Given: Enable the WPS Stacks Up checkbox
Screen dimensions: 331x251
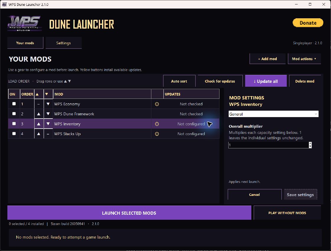Looking at the screenshot, I should coord(14,133).
